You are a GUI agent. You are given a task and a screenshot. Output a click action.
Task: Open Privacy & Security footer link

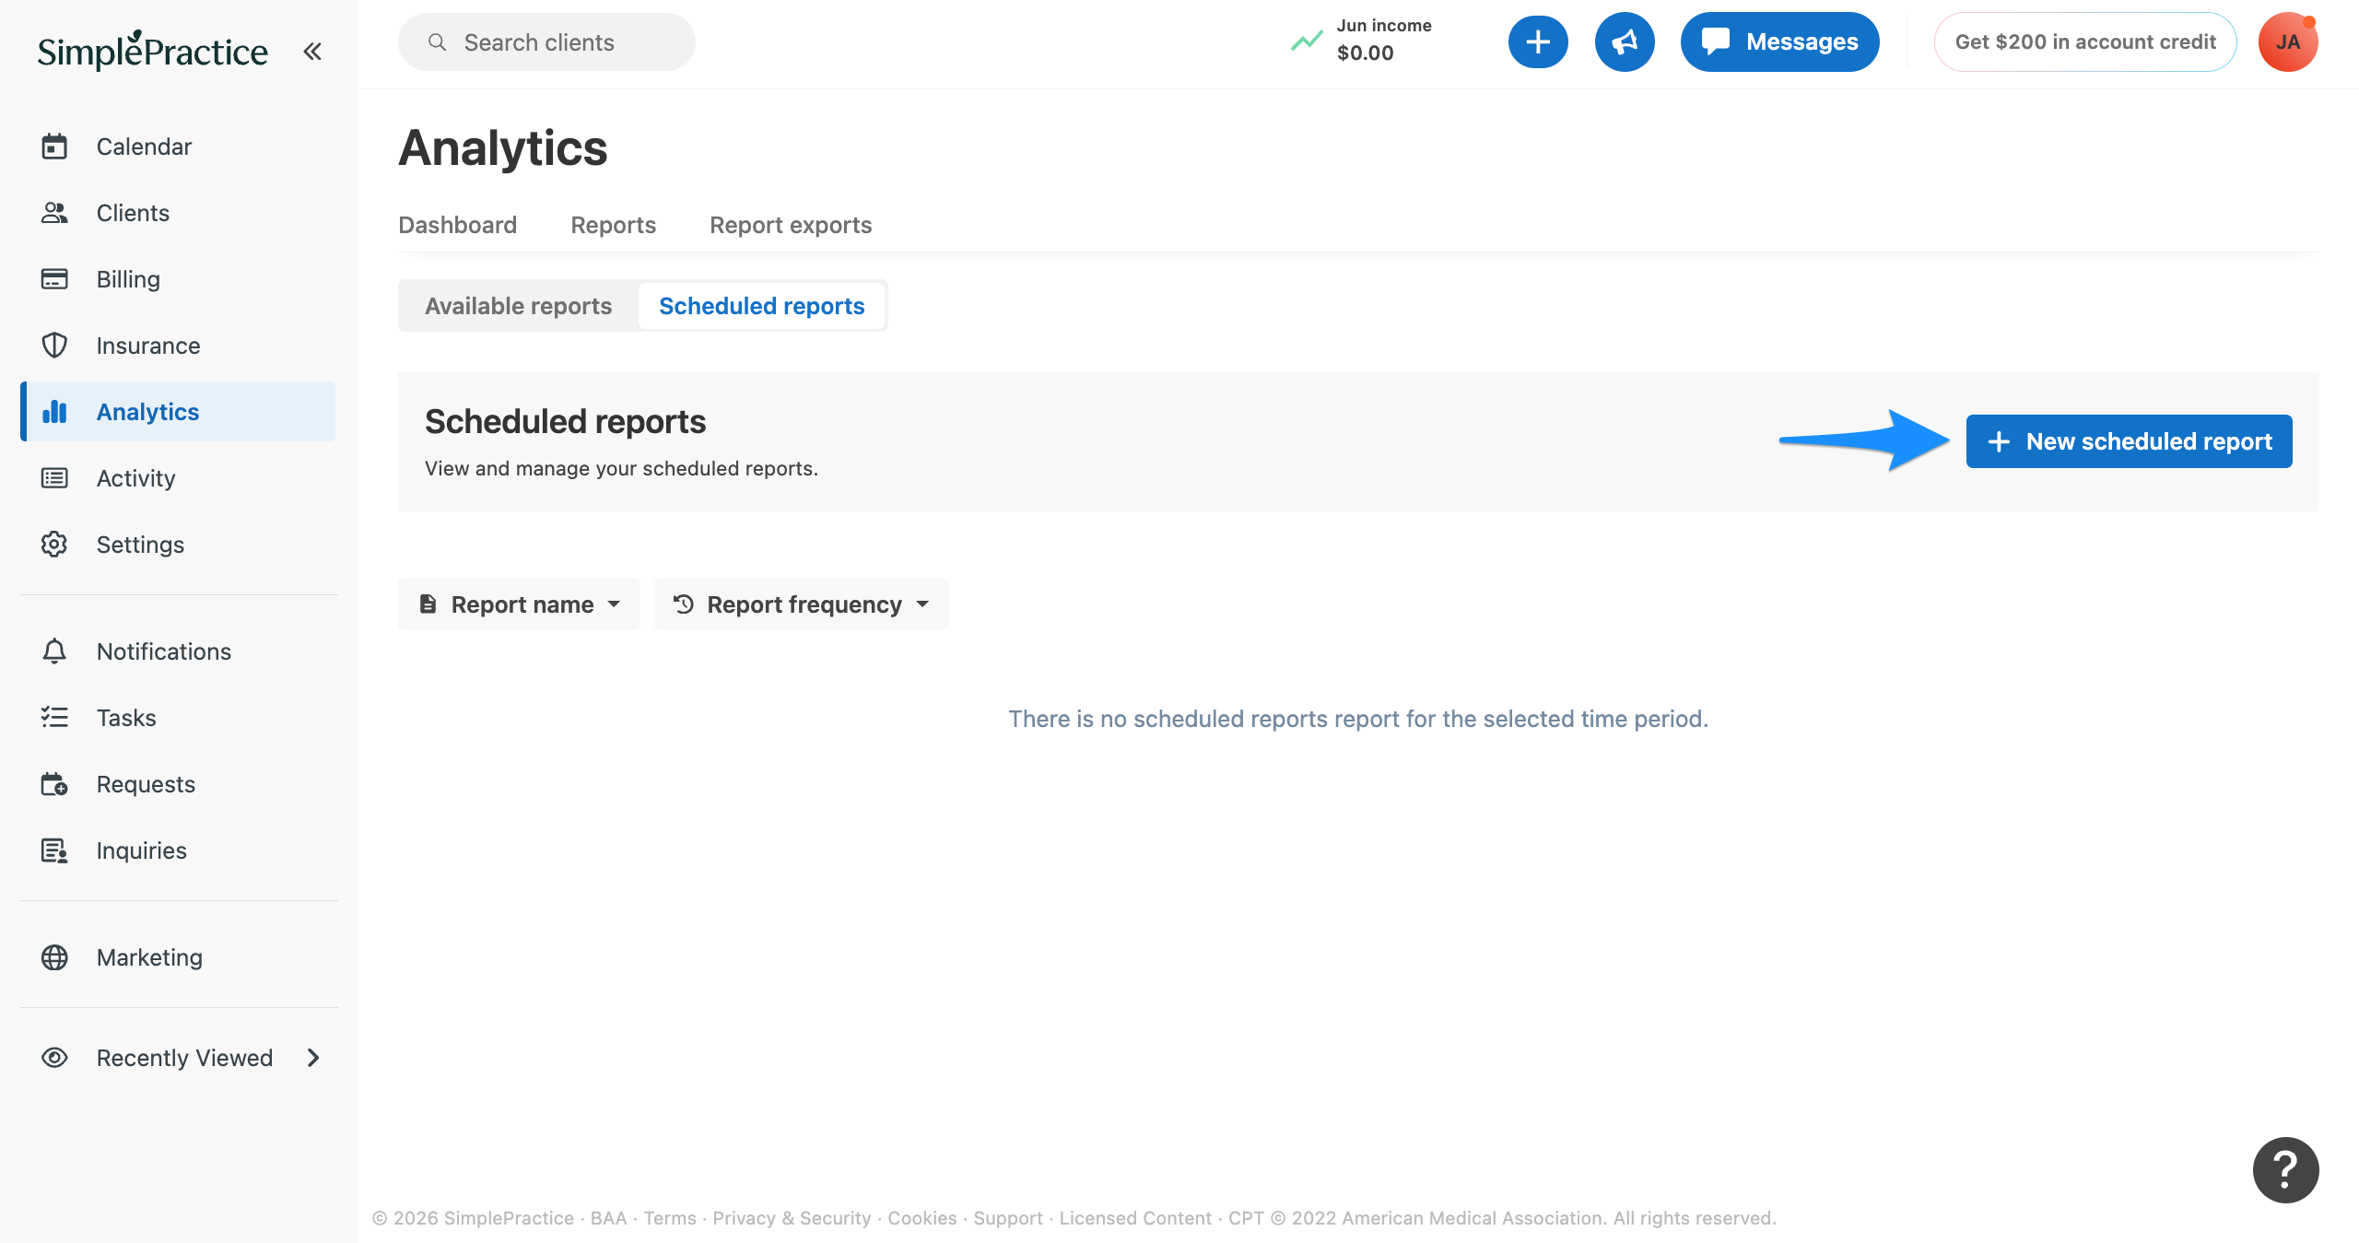pos(792,1218)
